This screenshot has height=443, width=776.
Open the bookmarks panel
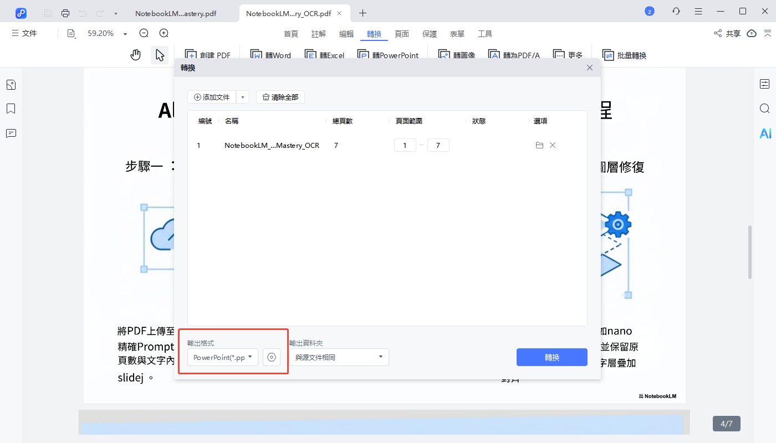(11, 109)
